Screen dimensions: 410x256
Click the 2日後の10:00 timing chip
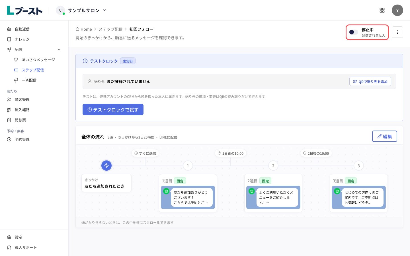[x=316, y=153]
